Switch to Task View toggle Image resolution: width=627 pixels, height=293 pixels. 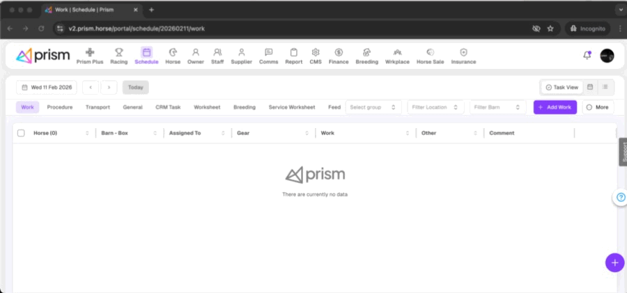pyautogui.click(x=562, y=87)
